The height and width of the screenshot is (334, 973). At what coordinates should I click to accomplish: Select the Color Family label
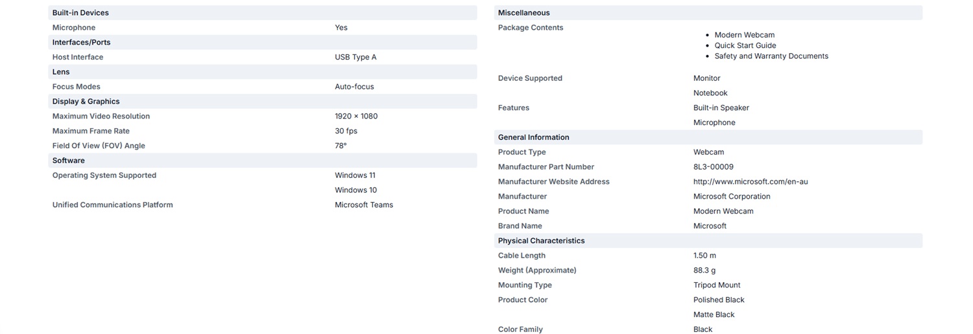click(520, 329)
